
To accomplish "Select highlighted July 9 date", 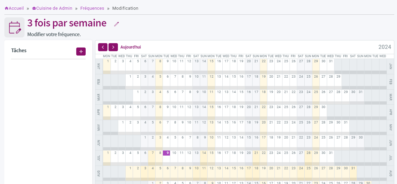I will [x=166, y=153].
